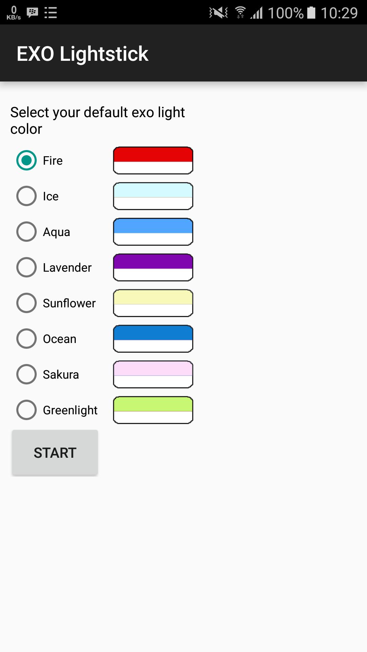The width and height of the screenshot is (367, 652).
Task: Select the Greenlight radio button
Action: coord(27,410)
